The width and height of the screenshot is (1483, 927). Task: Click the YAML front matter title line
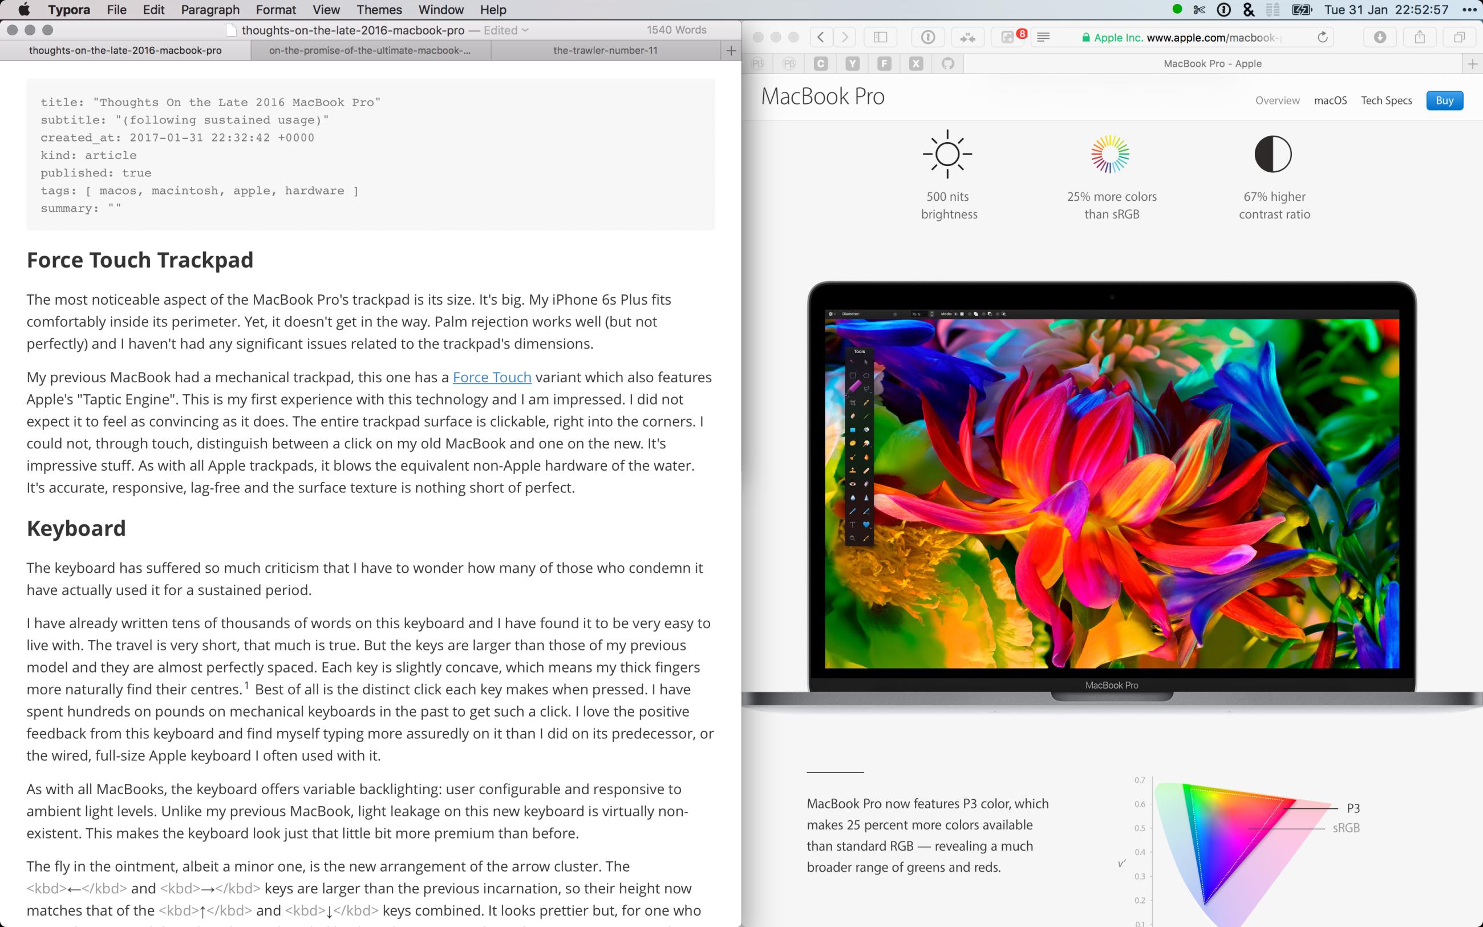[211, 102]
